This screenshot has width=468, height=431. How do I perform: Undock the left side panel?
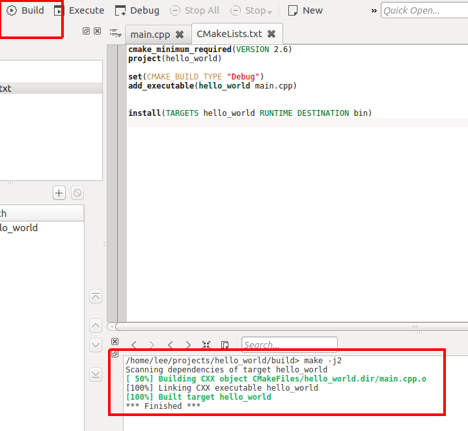pos(86,31)
